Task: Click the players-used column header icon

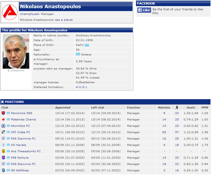Action: [177, 107]
